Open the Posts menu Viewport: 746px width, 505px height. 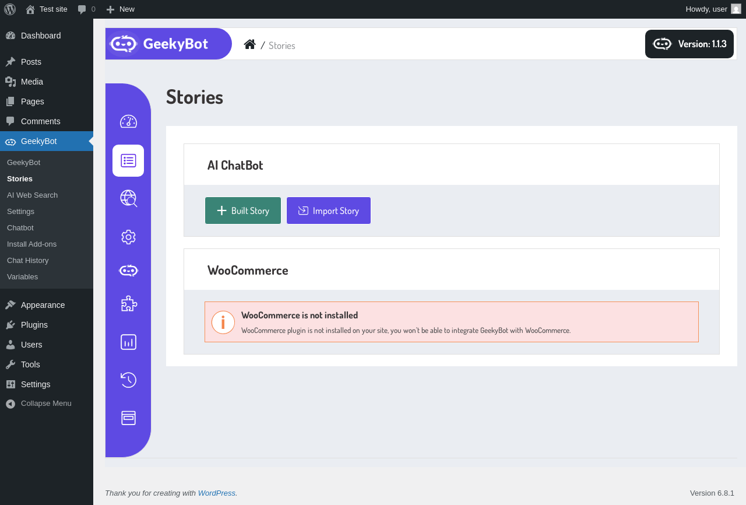point(47,62)
